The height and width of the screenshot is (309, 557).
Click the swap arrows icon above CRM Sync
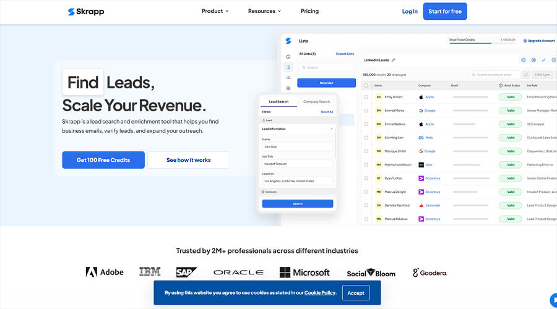543,60
